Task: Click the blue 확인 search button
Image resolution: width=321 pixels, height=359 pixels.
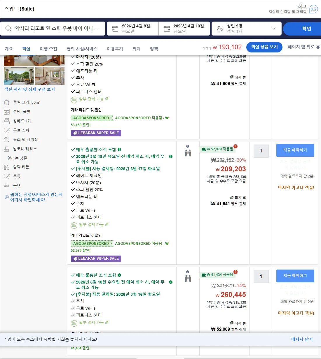Action: click(302, 29)
